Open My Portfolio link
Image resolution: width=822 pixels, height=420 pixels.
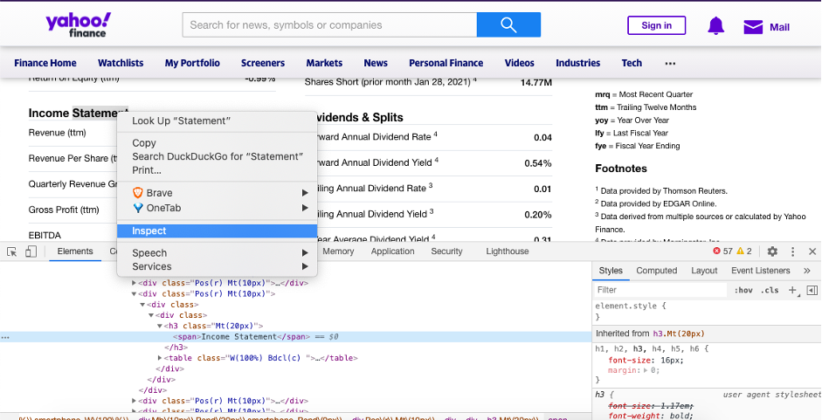coord(192,63)
